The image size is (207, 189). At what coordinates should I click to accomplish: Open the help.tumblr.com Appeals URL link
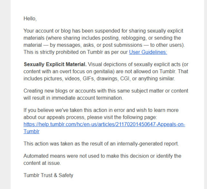click(x=104, y=124)
